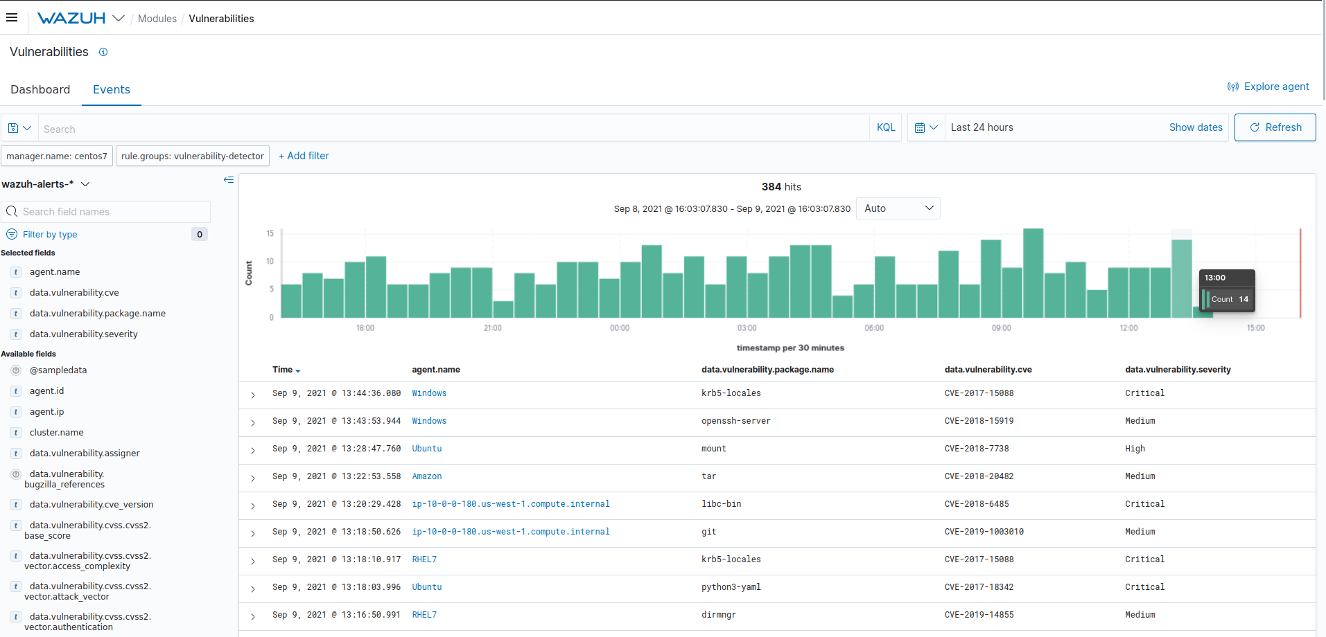
Task: Toggle the manager.name: centos7 filter pill
Action: [57, 156]
